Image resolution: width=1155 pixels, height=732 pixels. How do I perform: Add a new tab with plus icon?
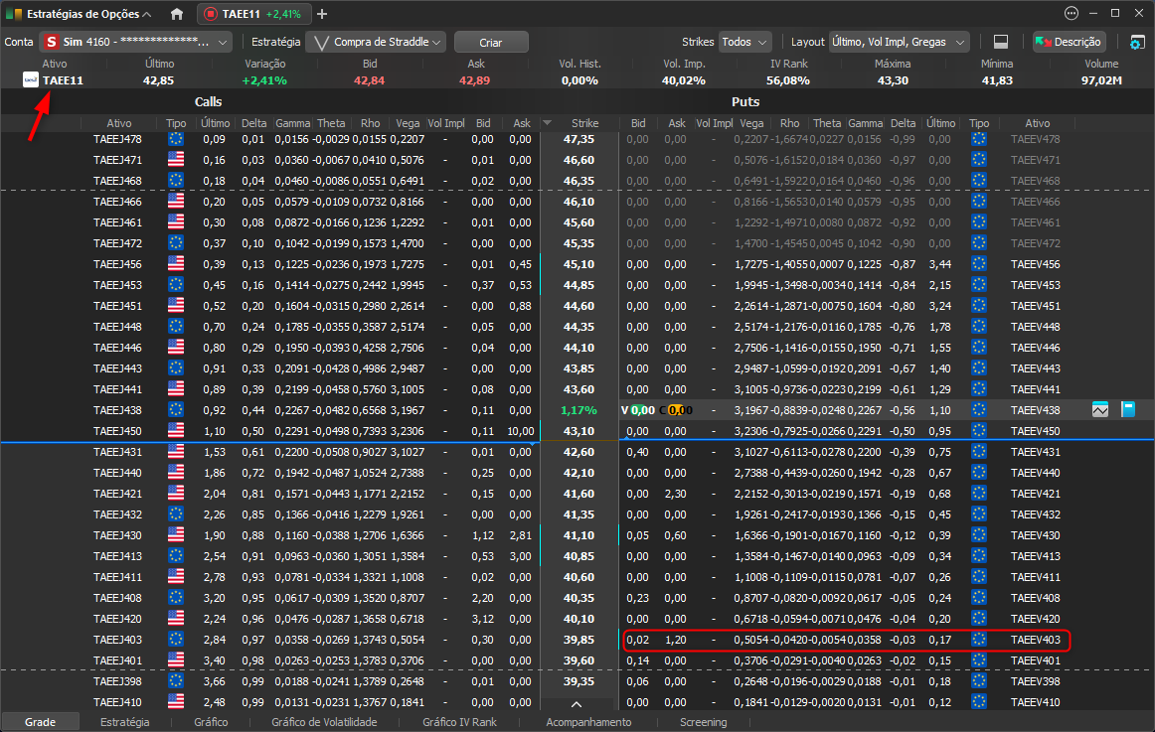tap(322, 14)
